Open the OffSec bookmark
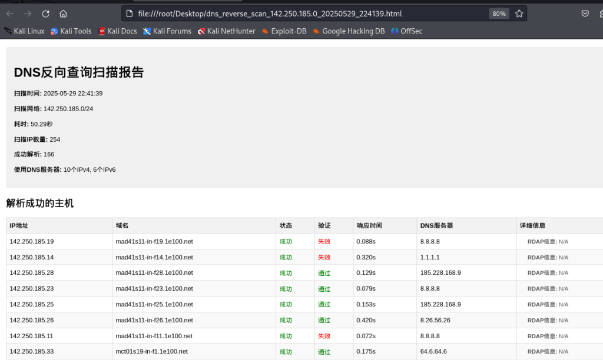603x360 pixels. coord(406,31)
